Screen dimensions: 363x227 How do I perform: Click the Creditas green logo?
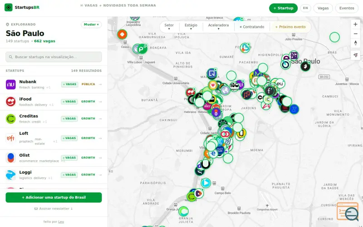pos(10,119)
